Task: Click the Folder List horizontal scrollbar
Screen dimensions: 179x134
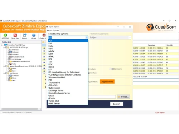Action: (x=20, y=109)
